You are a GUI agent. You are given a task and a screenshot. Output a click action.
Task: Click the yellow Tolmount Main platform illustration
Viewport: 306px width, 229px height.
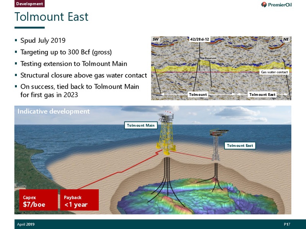tap(166, 132)
